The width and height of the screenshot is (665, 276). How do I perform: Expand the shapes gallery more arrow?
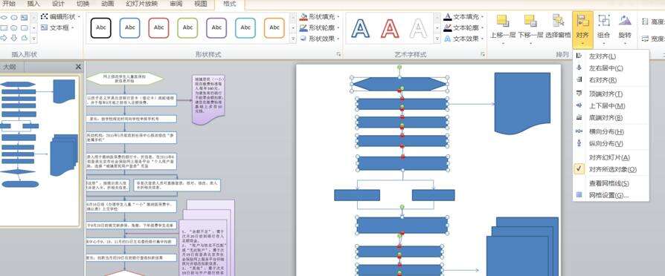pyautogui.click(x=34, y=39)
